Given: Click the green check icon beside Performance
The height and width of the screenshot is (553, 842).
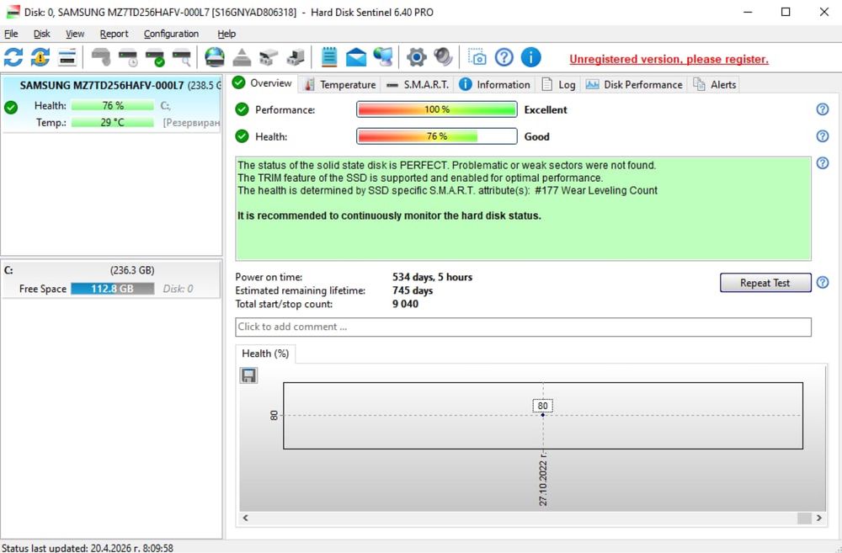Looking at the screenshot, I should point(242,109).
